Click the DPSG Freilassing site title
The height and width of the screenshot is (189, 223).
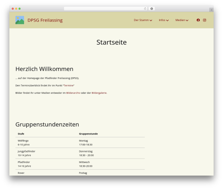[x=45, y=20]
